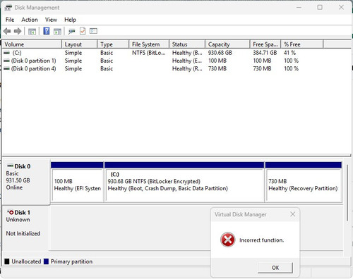Select the 100 MB EFI System partition block
Screen dimensions: 353x279
(x=78, y=182)
